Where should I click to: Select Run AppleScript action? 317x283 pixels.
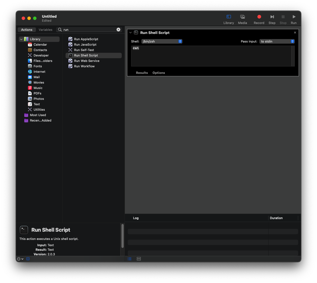86,39
